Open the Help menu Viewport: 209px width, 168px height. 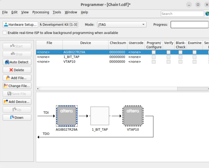84,12
